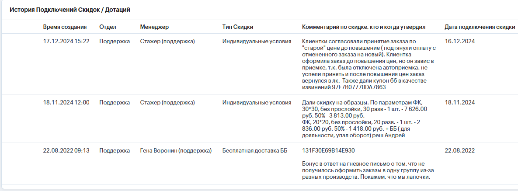The height and width of the screenshot is (191, 518).
Task: Click the comment starting 'Клиентки согласовали принятие заказа'
Action: 369,64
